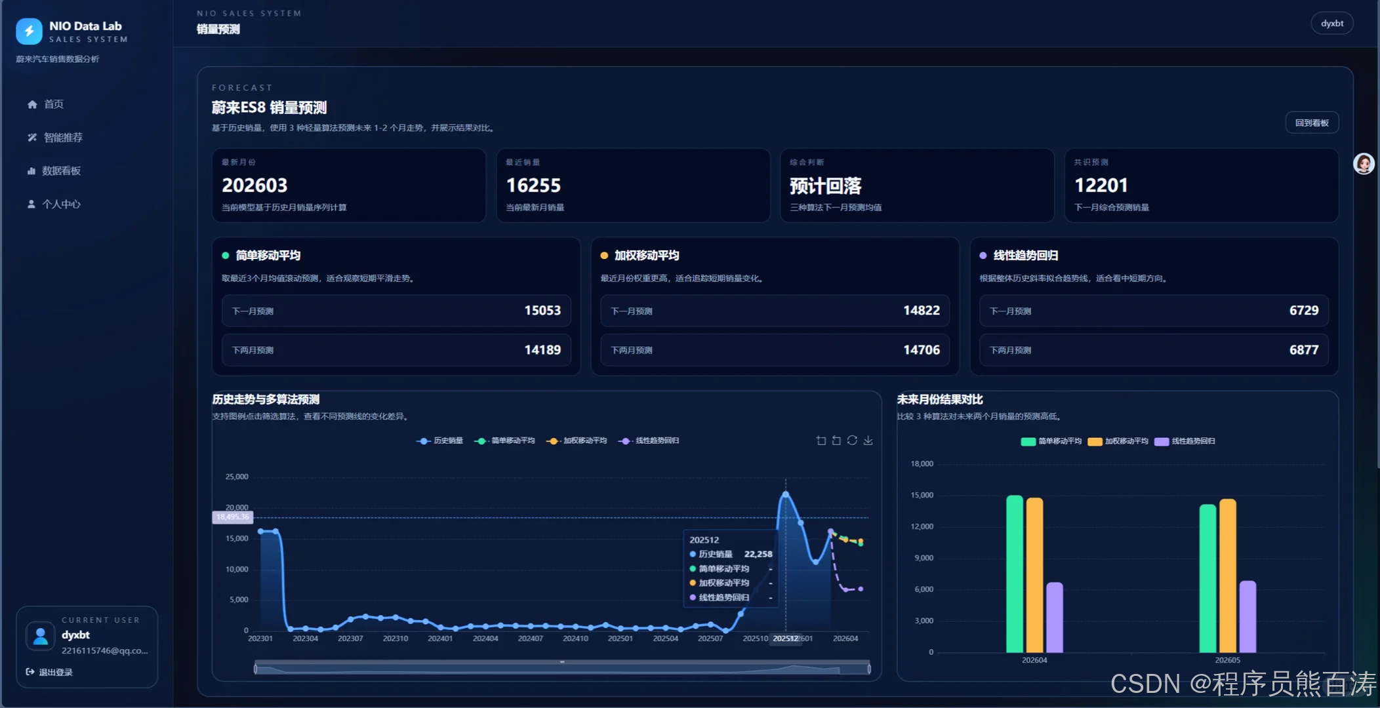Click the chart zoom reset icon
Viewport: 1380px width, 708px height.
(x=836, y=441)
